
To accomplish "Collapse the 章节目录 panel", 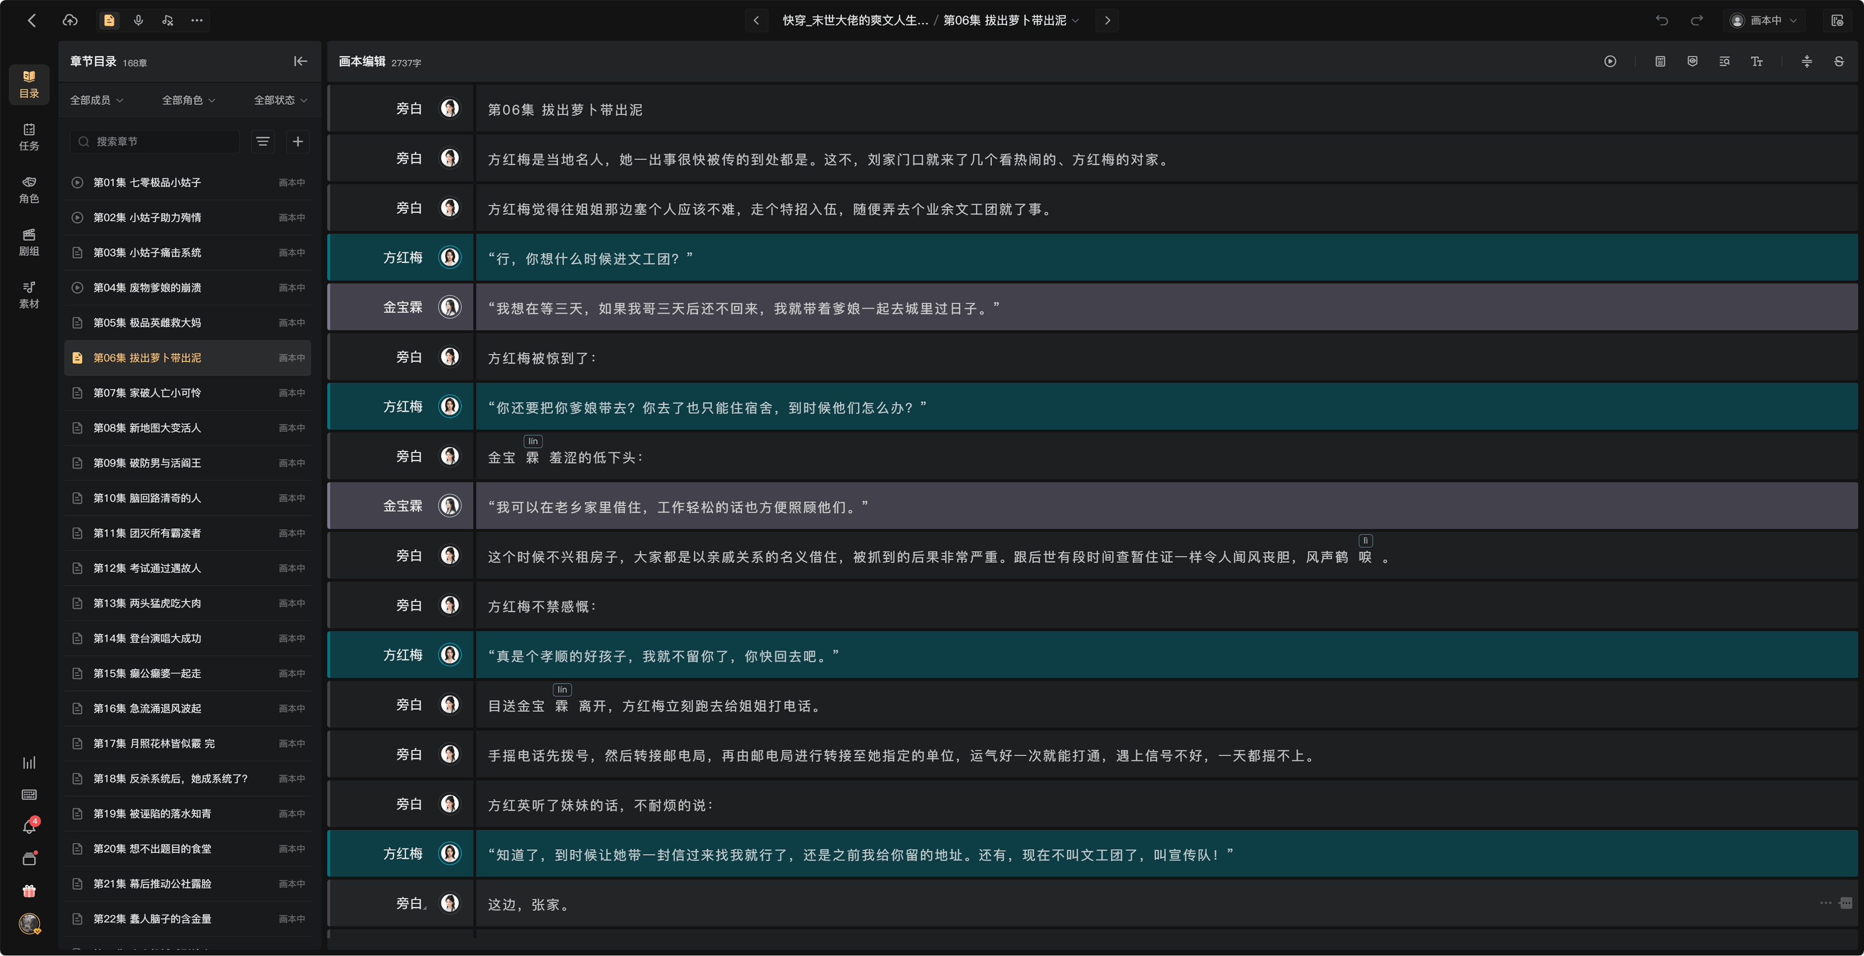I will [300, 62].
